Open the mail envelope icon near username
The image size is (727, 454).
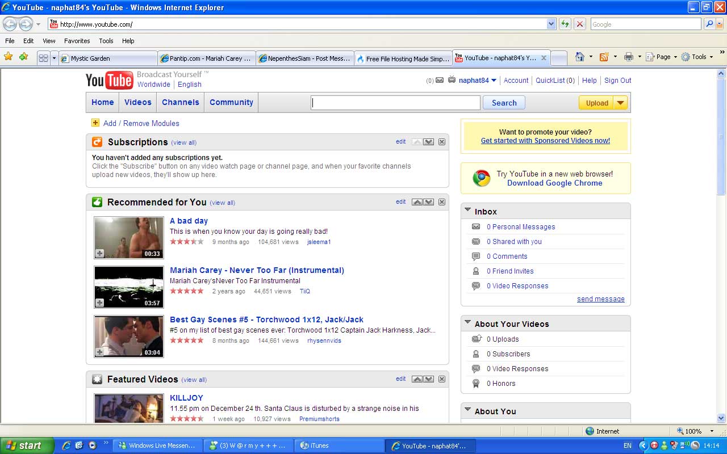point(439,81)
